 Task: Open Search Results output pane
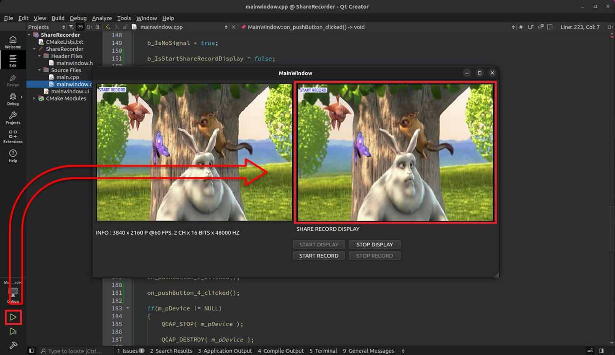pyautogui.click(x=171, y=351)
